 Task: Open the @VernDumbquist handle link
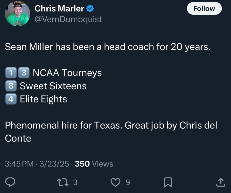[68, 19]
